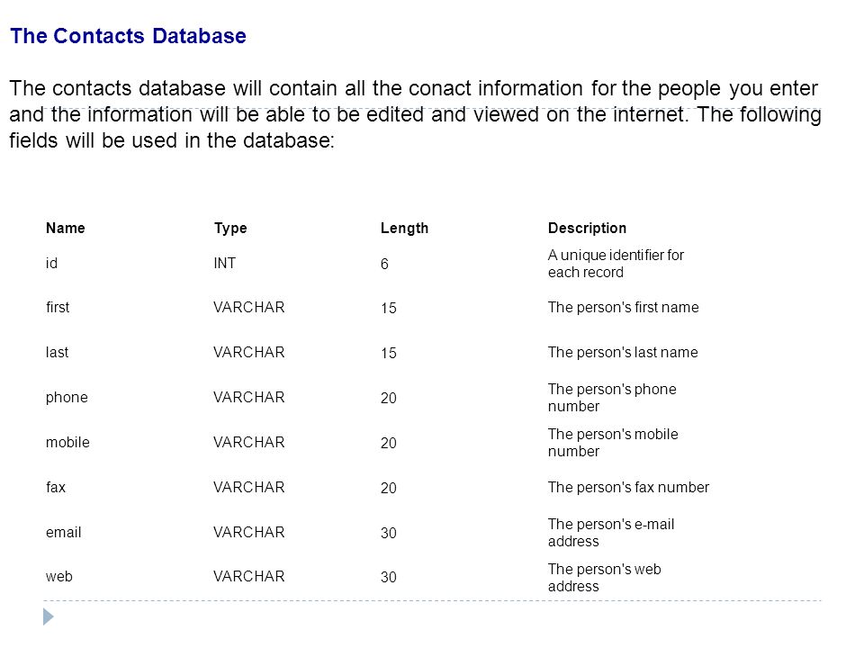The height and width of the screenshot is (648, 864).
Task: Click the last field name
Action: pos(58,352)
